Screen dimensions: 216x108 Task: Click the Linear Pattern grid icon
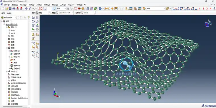37,18
